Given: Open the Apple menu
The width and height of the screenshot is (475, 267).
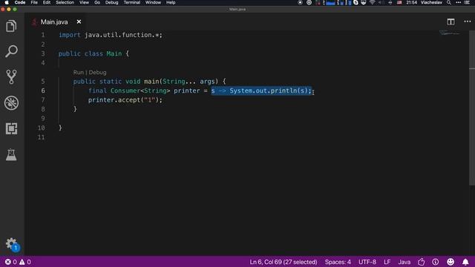Looking at the screenshot, I should [x=7, y=2].
